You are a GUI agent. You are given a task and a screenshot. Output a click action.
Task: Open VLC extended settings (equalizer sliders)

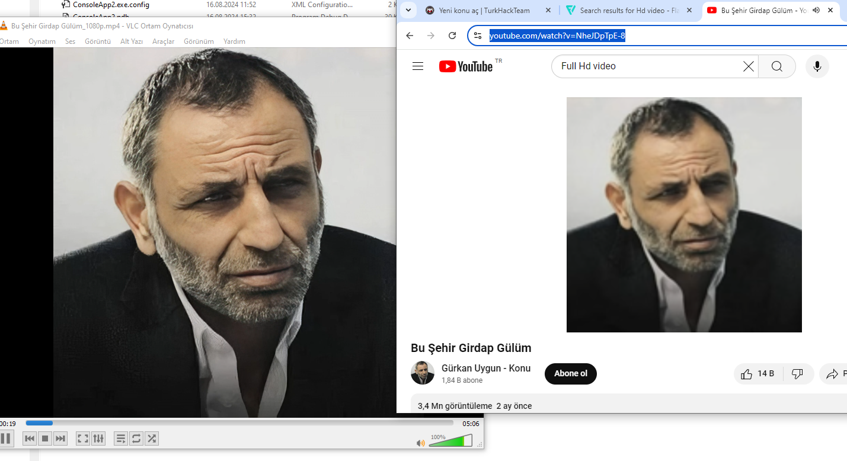pyautogui.click(x=98, y=438)
